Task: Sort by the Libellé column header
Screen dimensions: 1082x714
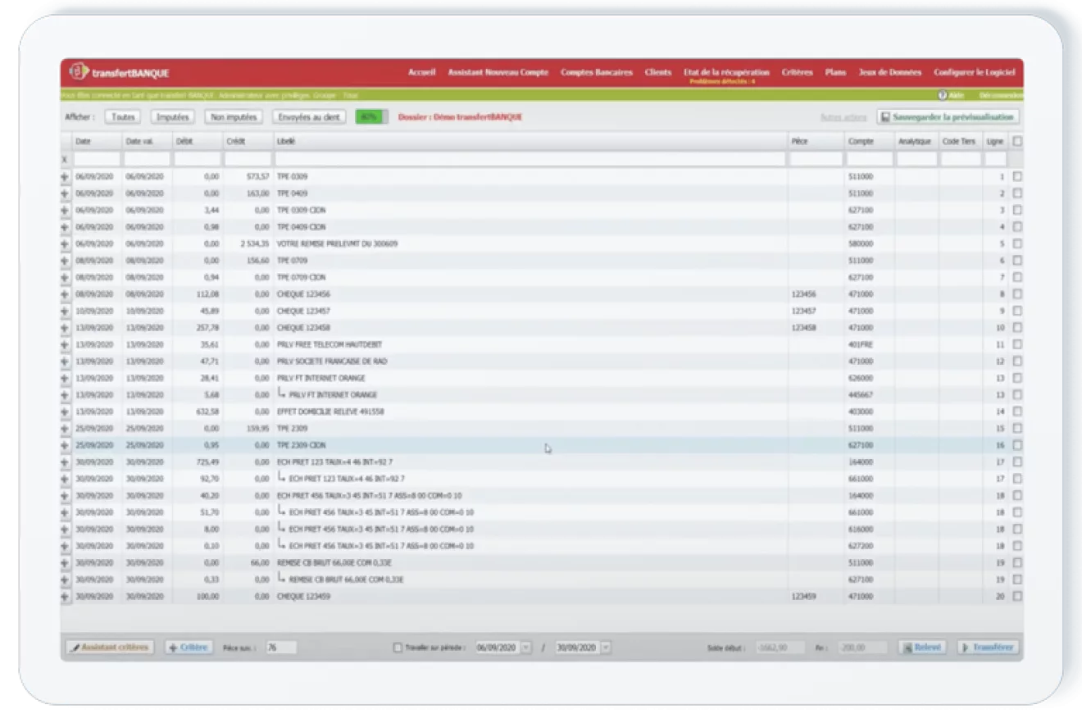Action: (x=530, y=141)
